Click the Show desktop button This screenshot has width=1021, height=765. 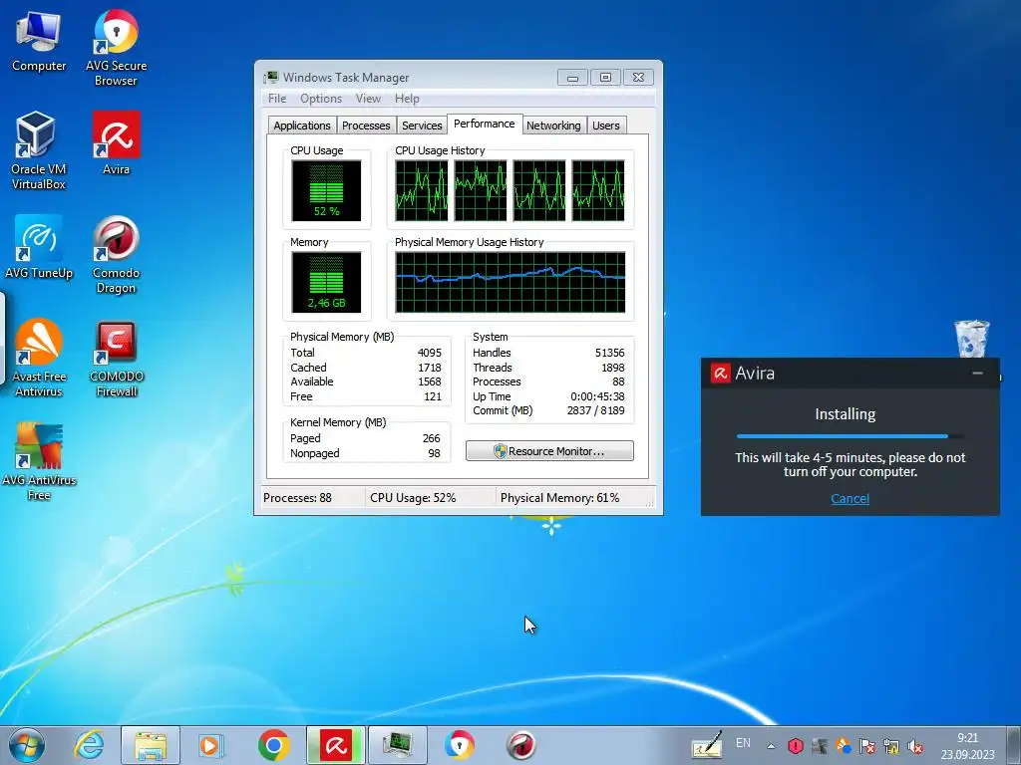pyautogui.click(x=1014, y=745)
